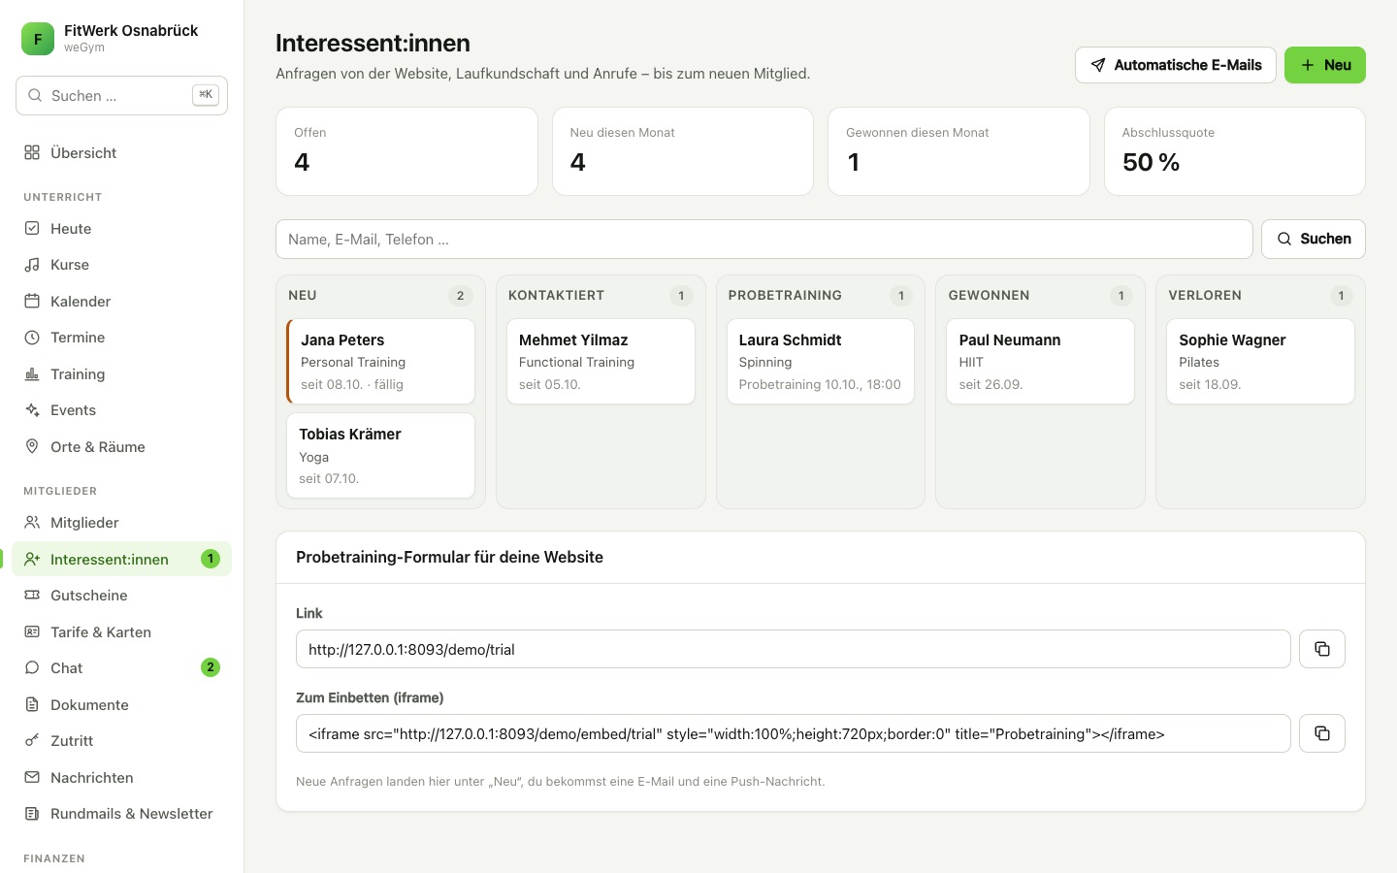Open Laura Schmidt lead card
Image resolution: width=1397 pixels, height=873 pixels.
pyautogui.click(x=821, y=361)
